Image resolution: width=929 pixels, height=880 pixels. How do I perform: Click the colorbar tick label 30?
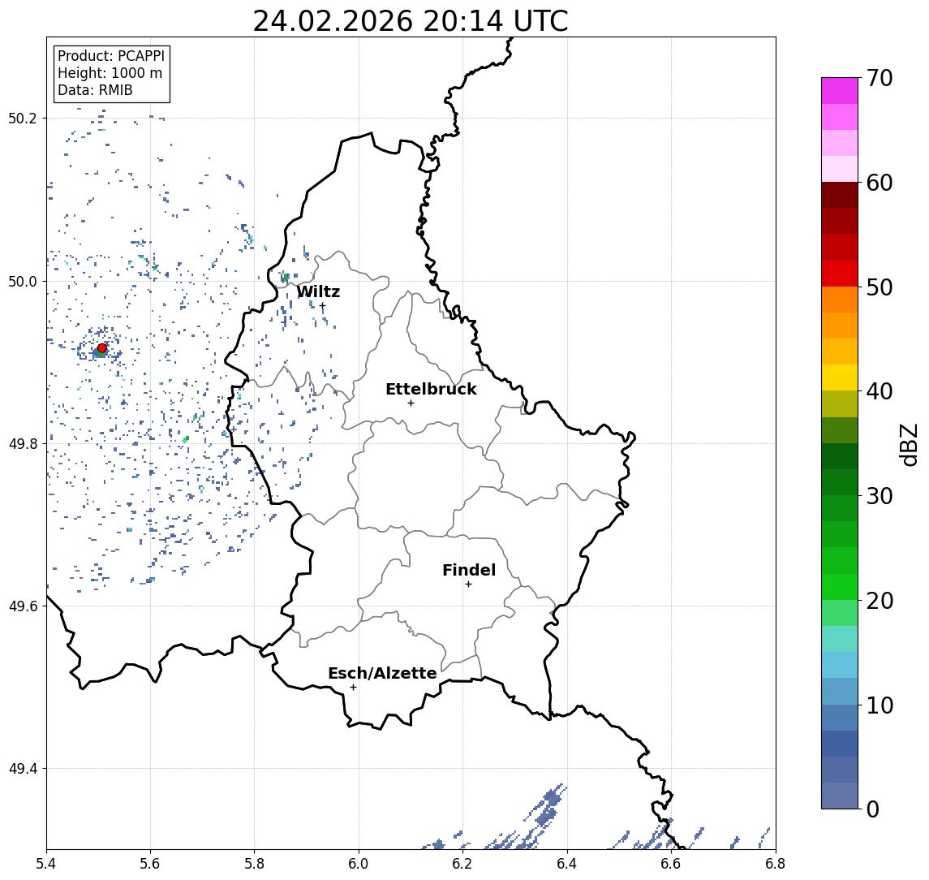(x=880, y=496)
